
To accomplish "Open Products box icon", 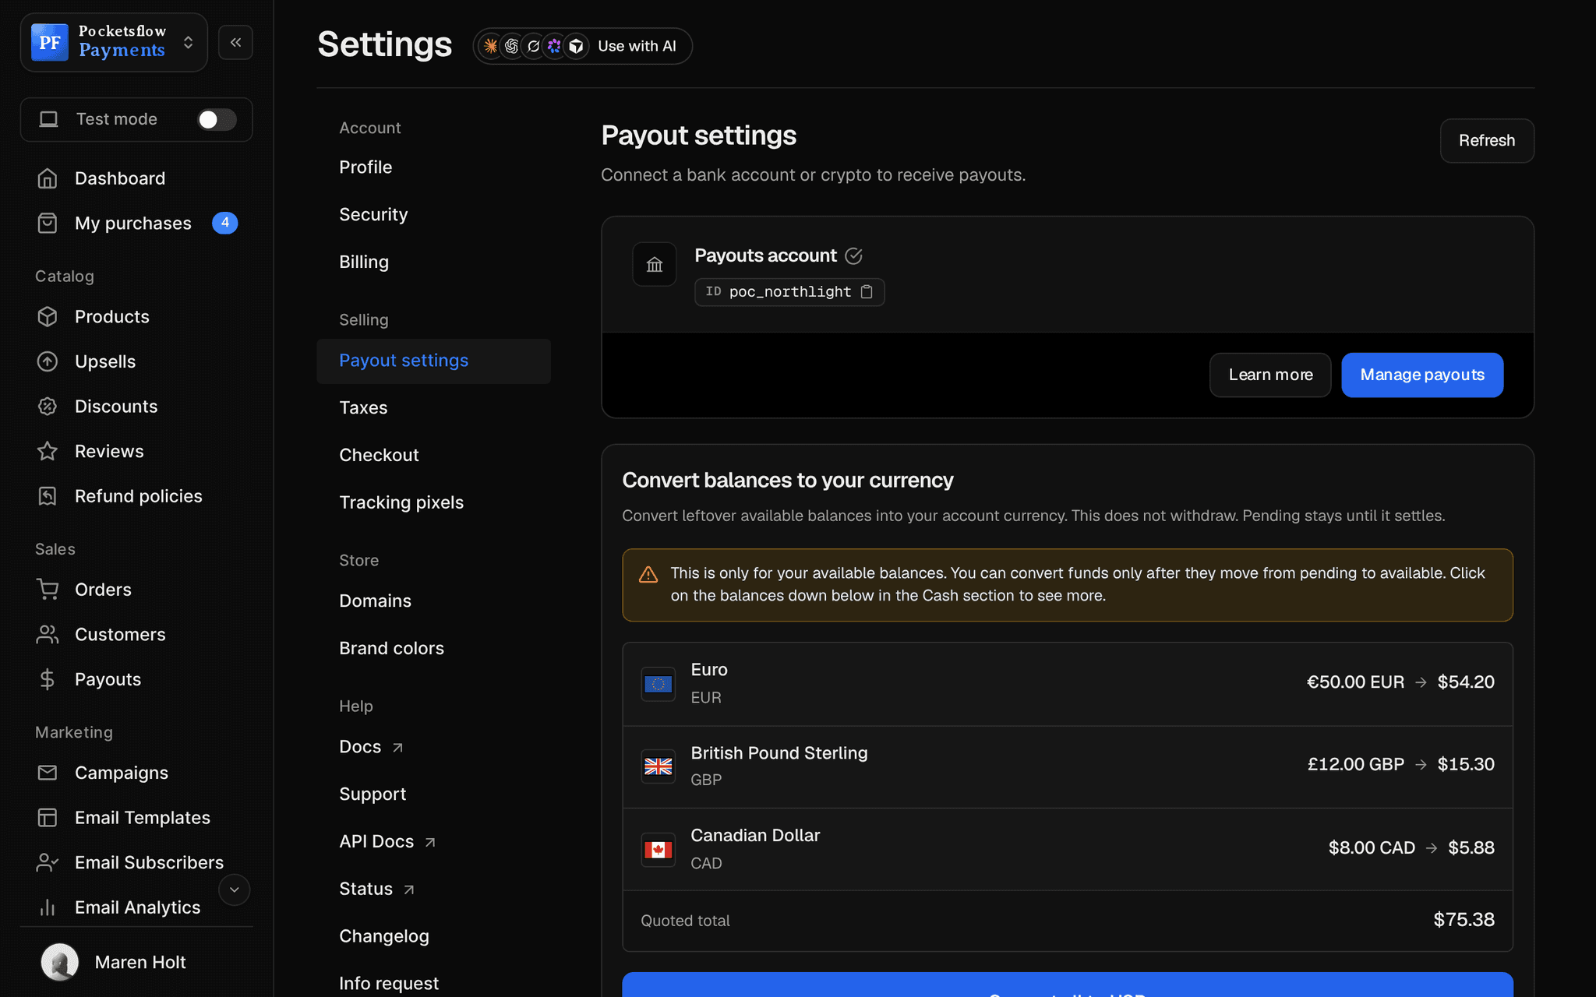I will coord(48,317).
